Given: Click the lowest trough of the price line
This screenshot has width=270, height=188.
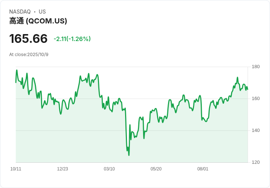Looking at the screenshot, I should tap(129, 155).
